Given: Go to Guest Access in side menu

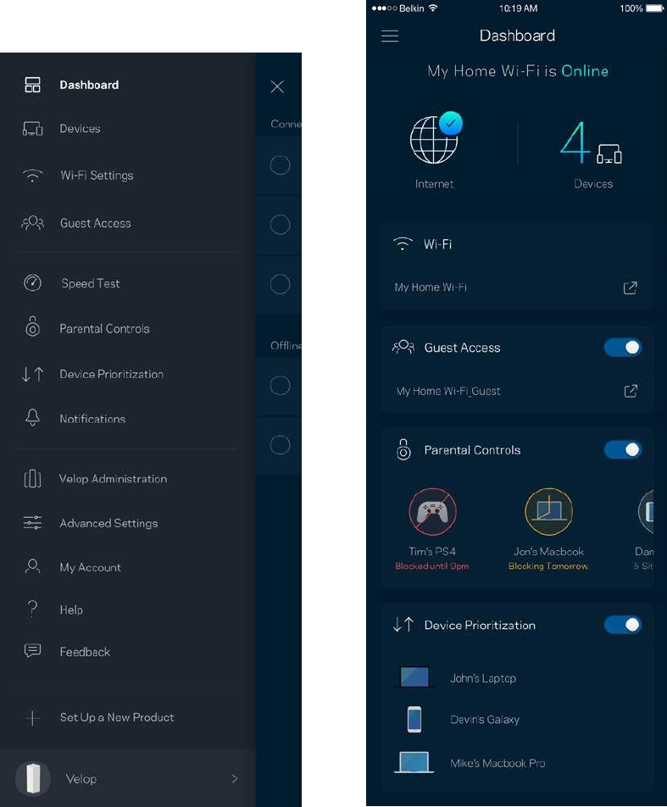Looking at the screenshot, I should [x=95, y=224].
